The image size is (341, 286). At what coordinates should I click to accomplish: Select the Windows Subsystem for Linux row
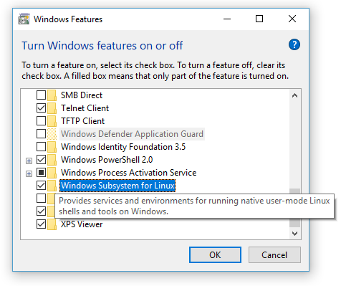[x=117, y=186]
